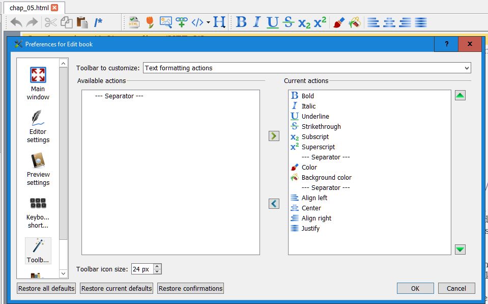Viewport: 488px width, 304px height.
Task: Click the Paste clipboard icon
Action: 82,22
